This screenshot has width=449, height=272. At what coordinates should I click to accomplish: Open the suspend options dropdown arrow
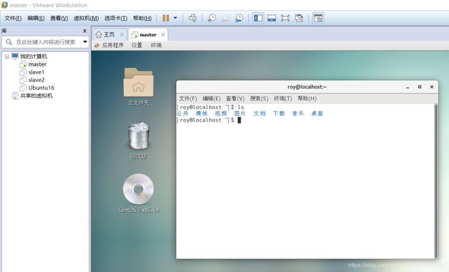[175, 17]
